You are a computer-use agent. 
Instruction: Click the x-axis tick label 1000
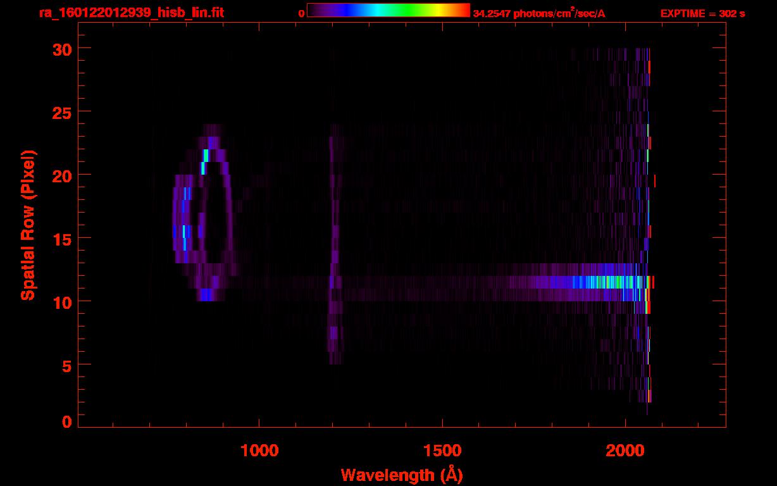click(259, 450)
